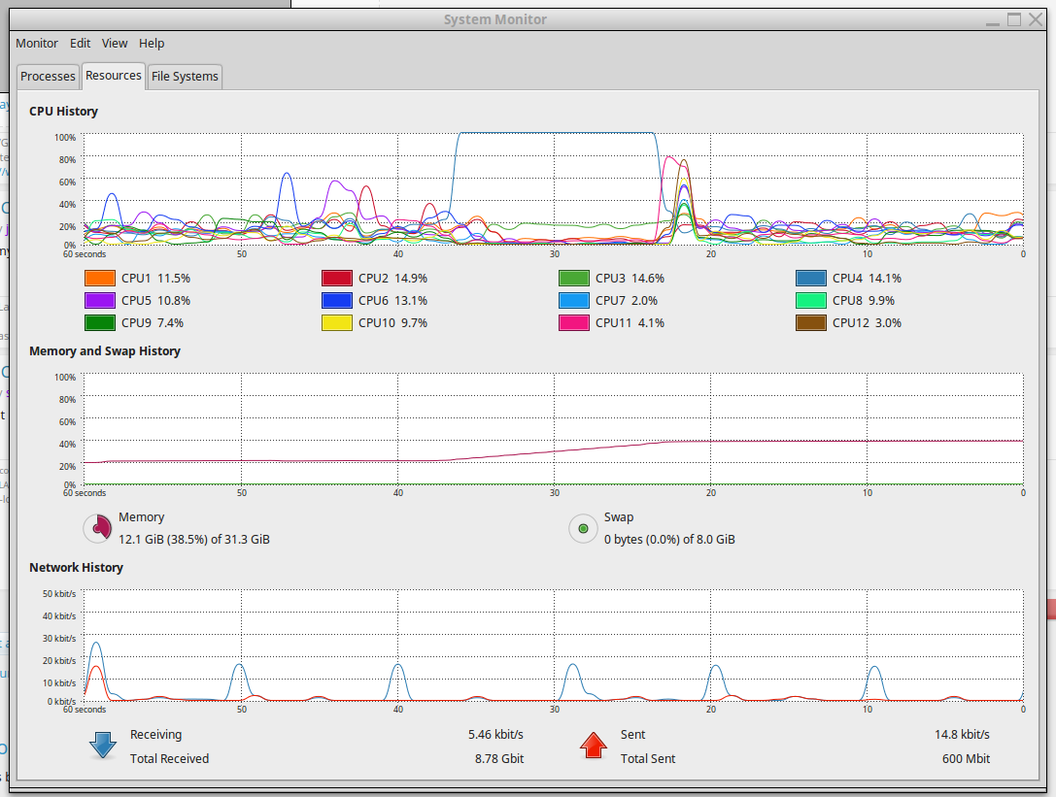The image size is (1056, 797).
Task: Open the Monitor menu
Action: pos(36,43)
